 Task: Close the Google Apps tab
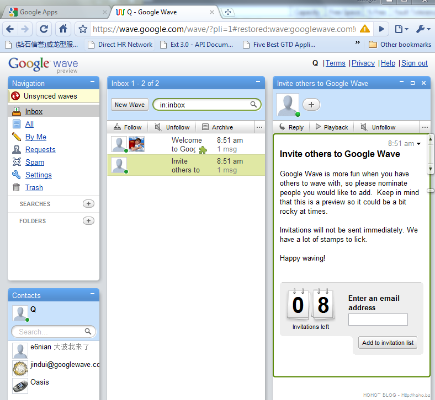point(104,12)
